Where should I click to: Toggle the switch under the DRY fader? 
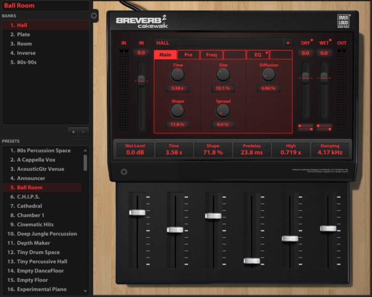[x=306, y=127]
